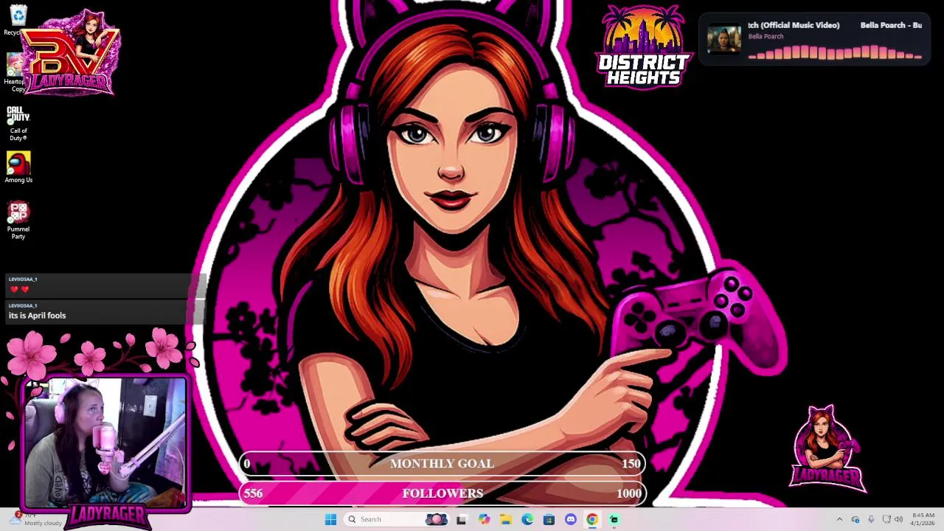Click the tray icon left of the microphone
The width and height of the screenshot is (944, 531).
click(x=855, y=519)
